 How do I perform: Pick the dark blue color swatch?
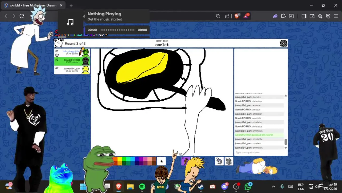(x=137, y=163)
